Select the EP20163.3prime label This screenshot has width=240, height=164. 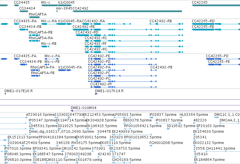coord(211,126)
